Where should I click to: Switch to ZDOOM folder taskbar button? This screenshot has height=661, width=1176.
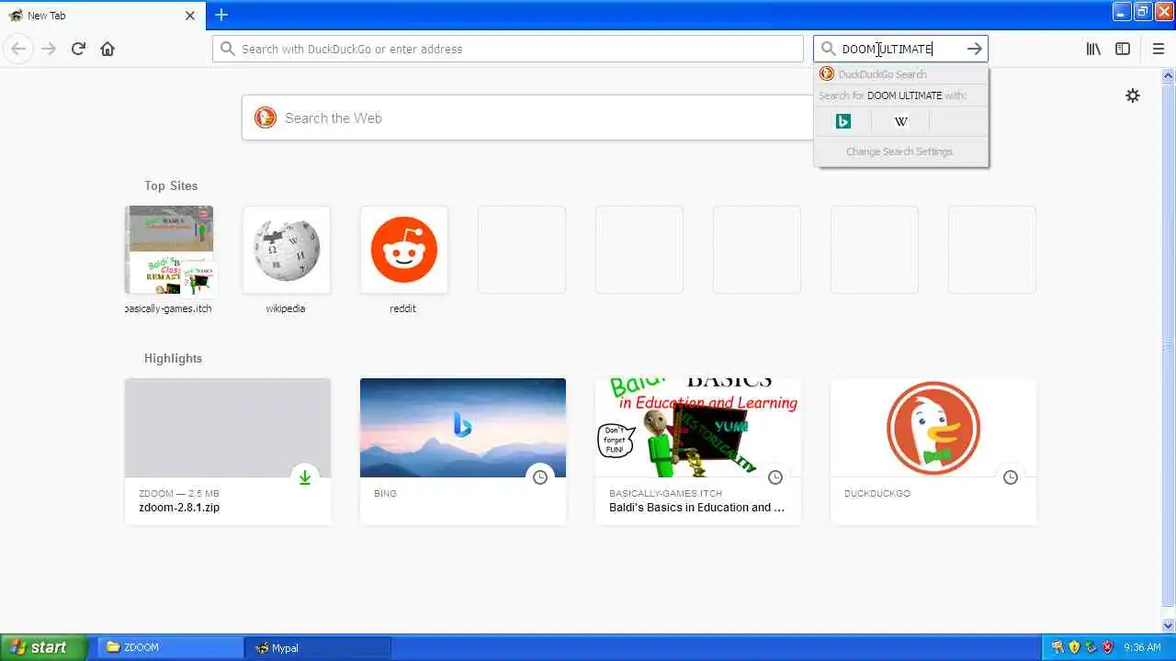(170, 647)
